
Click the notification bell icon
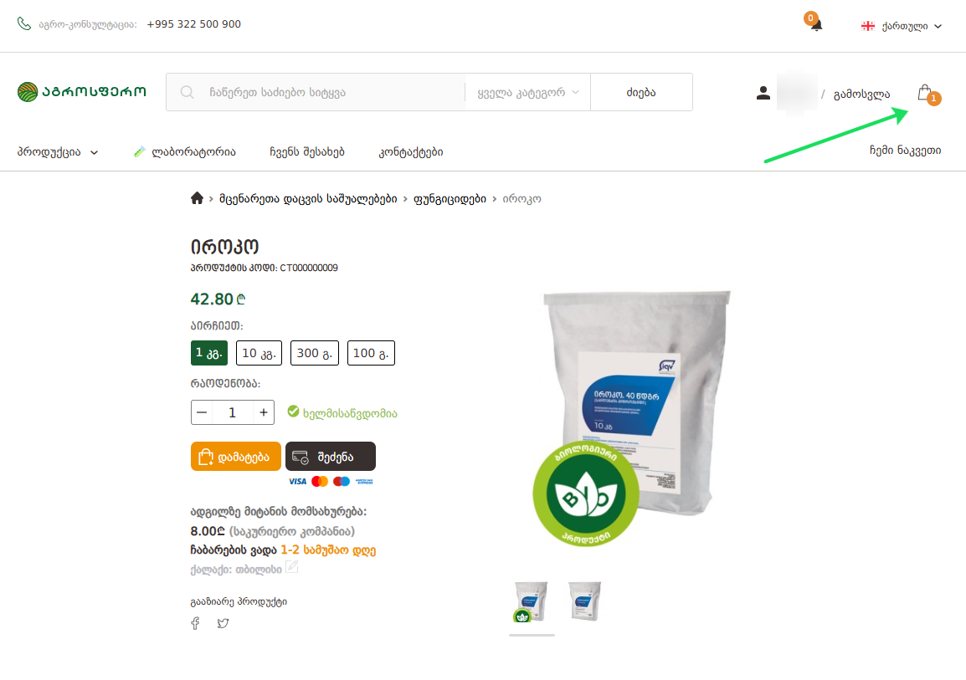[816, 25]
